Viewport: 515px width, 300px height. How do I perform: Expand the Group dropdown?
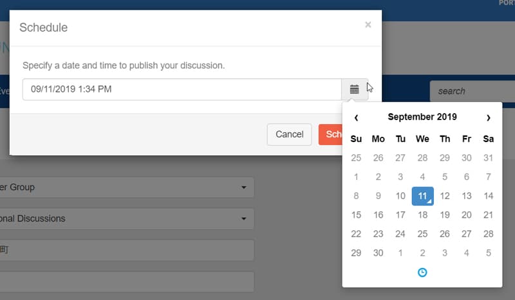pyautogui.click(x=126, y=187)
